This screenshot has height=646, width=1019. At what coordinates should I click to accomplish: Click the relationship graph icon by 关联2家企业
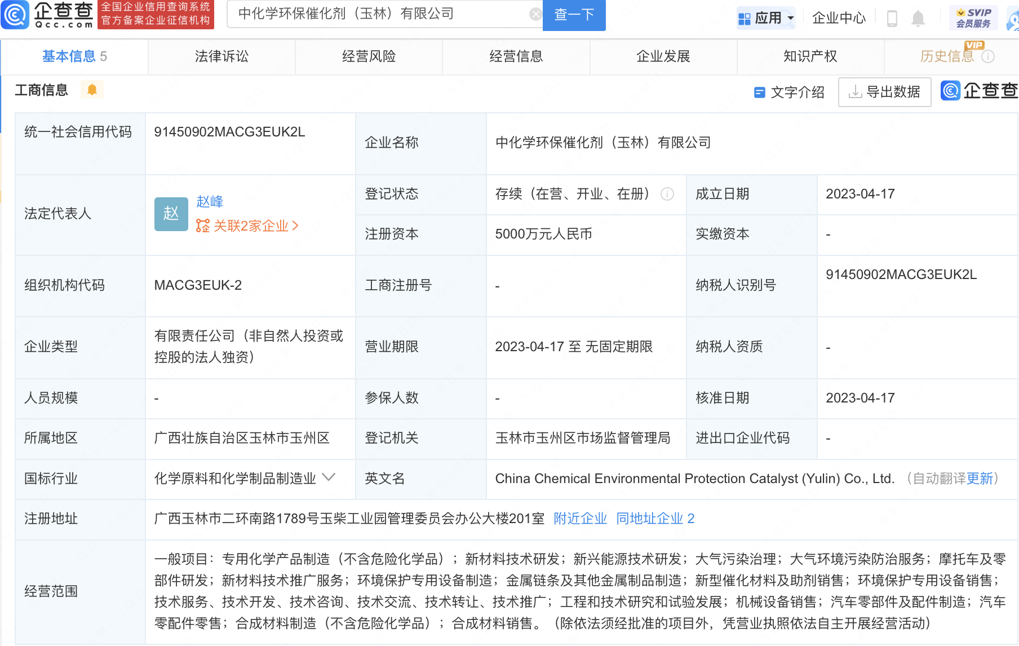click(x=202, y=226)
